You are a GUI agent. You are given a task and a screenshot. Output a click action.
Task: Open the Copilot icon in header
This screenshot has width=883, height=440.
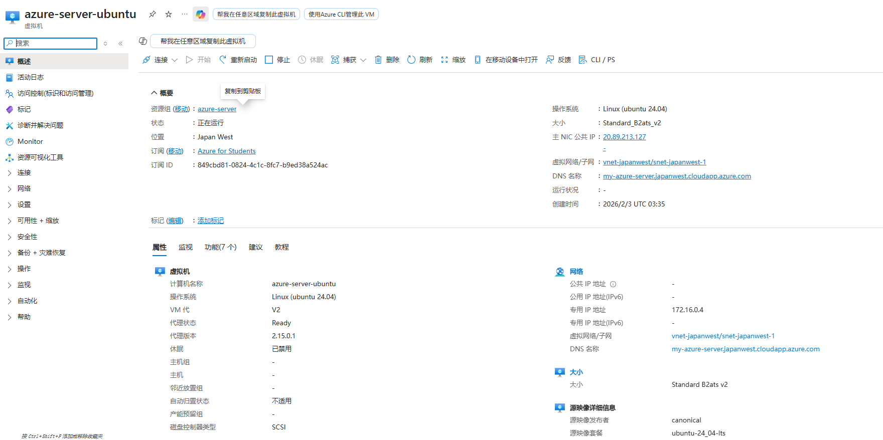201,14
